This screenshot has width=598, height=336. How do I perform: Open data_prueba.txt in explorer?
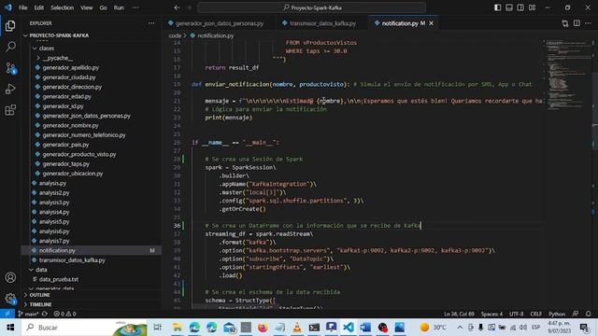pyautogui.click(x=59, y=279)
